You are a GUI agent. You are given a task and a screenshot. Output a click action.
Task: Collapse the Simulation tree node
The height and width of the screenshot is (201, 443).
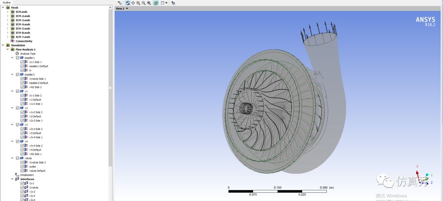pos(3,45)
